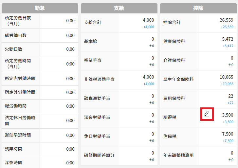Click the 所得税 amount 3,500
Image resolution: width=238 pixels, height=168 pixels.
click(x=228, y=115)
